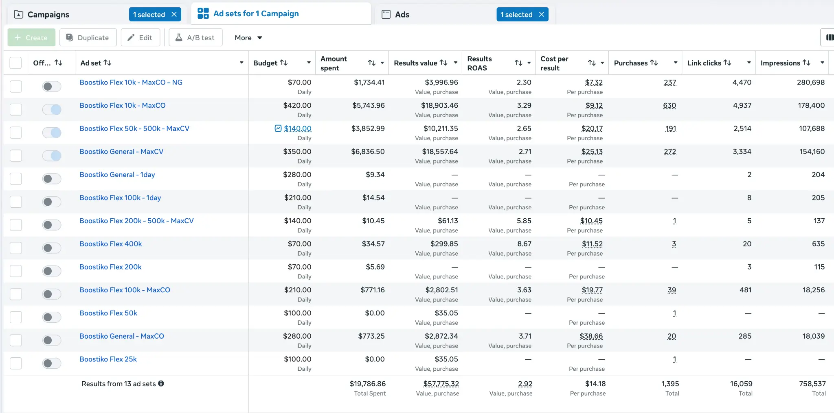The width and height of the screenshot is (834, 413).
Task: Expand the More actions dropdown
Action: point(248,38)
